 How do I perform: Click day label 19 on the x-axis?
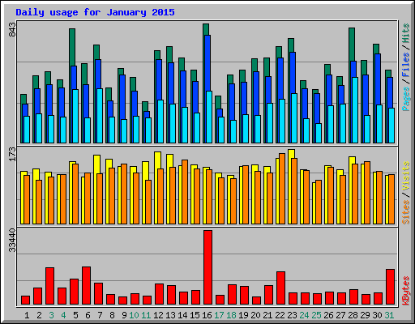(x=243, y=315)
